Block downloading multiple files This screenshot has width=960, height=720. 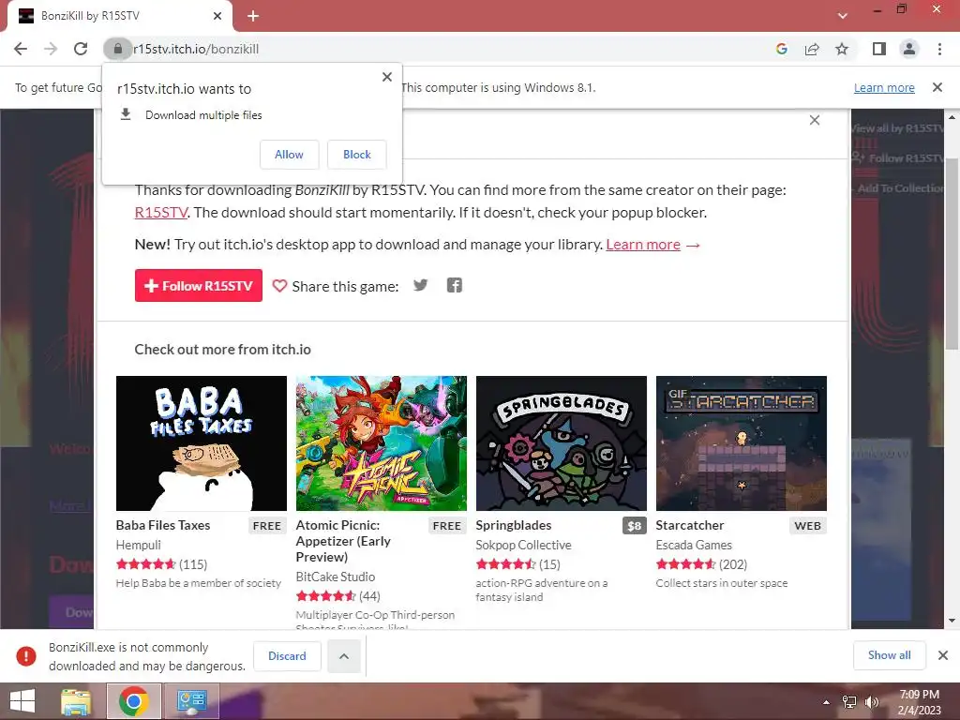(357, 155)
